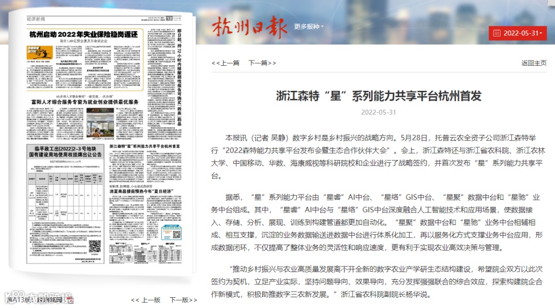
Task: Open the 2022-05-31 date picker
Action: point(517,33)
